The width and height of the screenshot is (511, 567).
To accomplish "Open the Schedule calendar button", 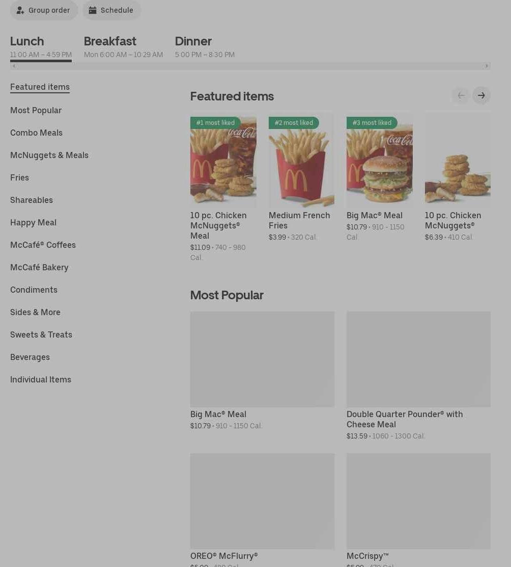I will tap(111, 10).
